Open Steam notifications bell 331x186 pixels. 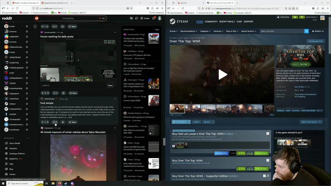coord(302,17)
